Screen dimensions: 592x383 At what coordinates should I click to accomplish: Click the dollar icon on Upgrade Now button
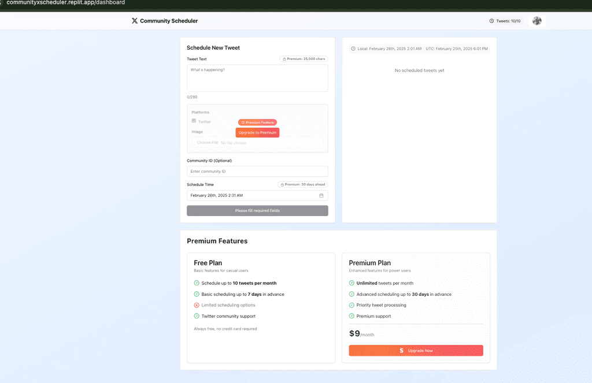point(401,351)
